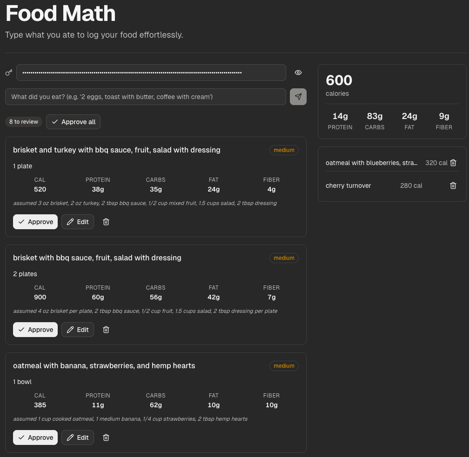Click the 14g PROTEIN summary value
Viewport: 469px width, 457px height.
[x=340, y=116]
